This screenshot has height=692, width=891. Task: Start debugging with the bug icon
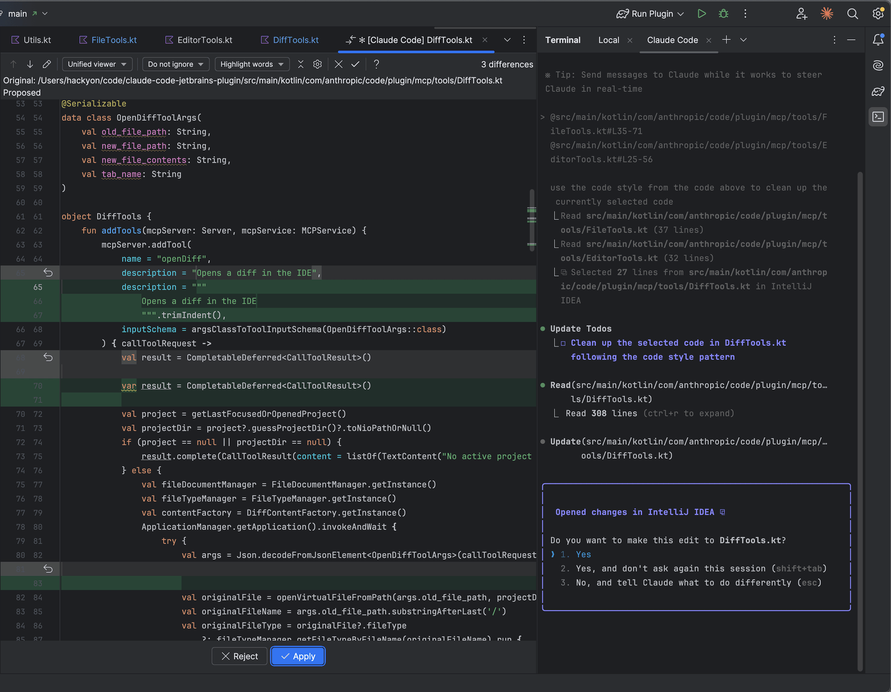[723, 13]
